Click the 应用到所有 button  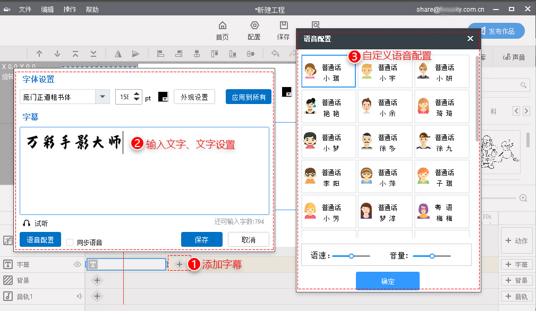pos(248,97)
